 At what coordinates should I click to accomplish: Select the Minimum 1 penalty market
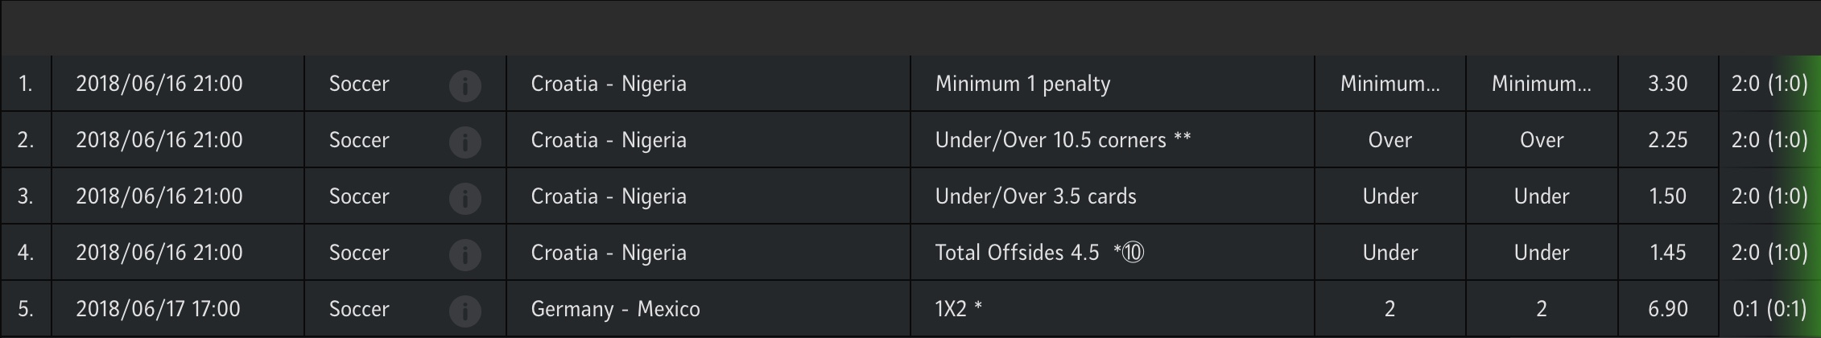tap(1022, 84)
